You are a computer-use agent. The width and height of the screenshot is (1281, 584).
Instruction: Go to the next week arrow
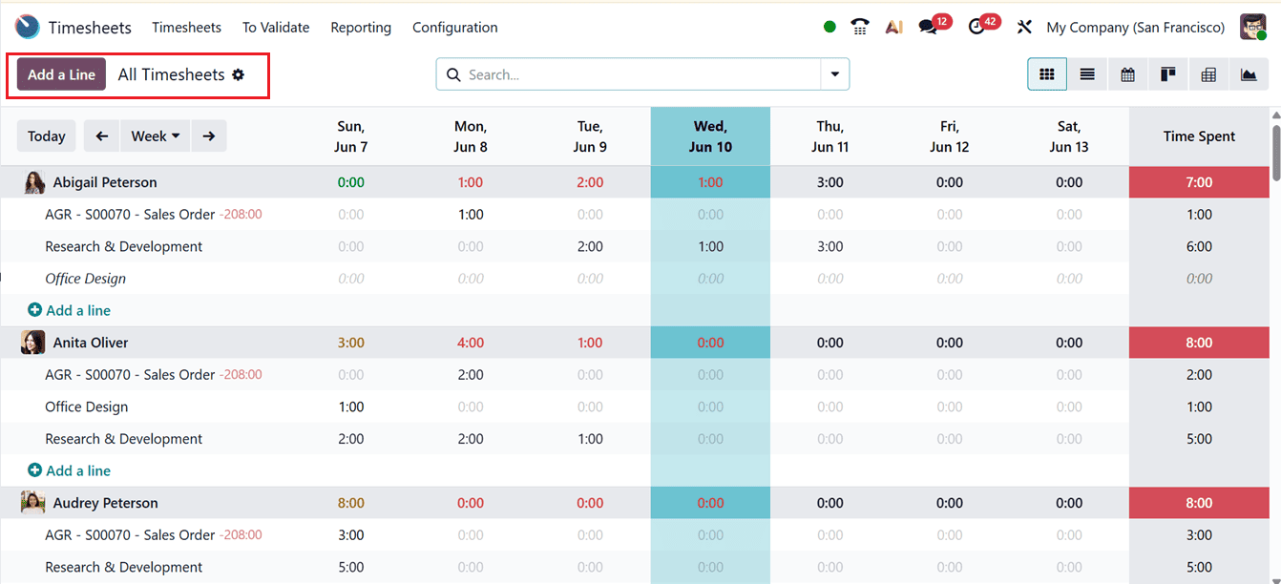[x=209, y=136]
